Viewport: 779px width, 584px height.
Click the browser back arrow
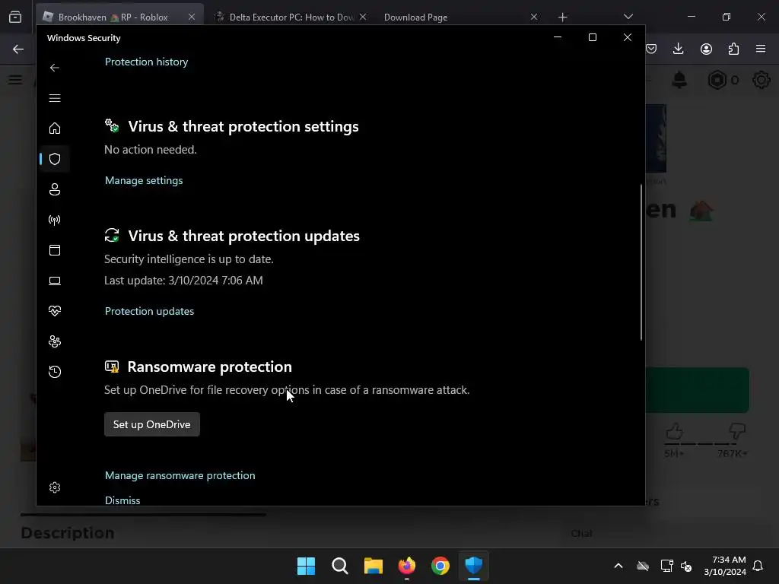tap(18, 49)
